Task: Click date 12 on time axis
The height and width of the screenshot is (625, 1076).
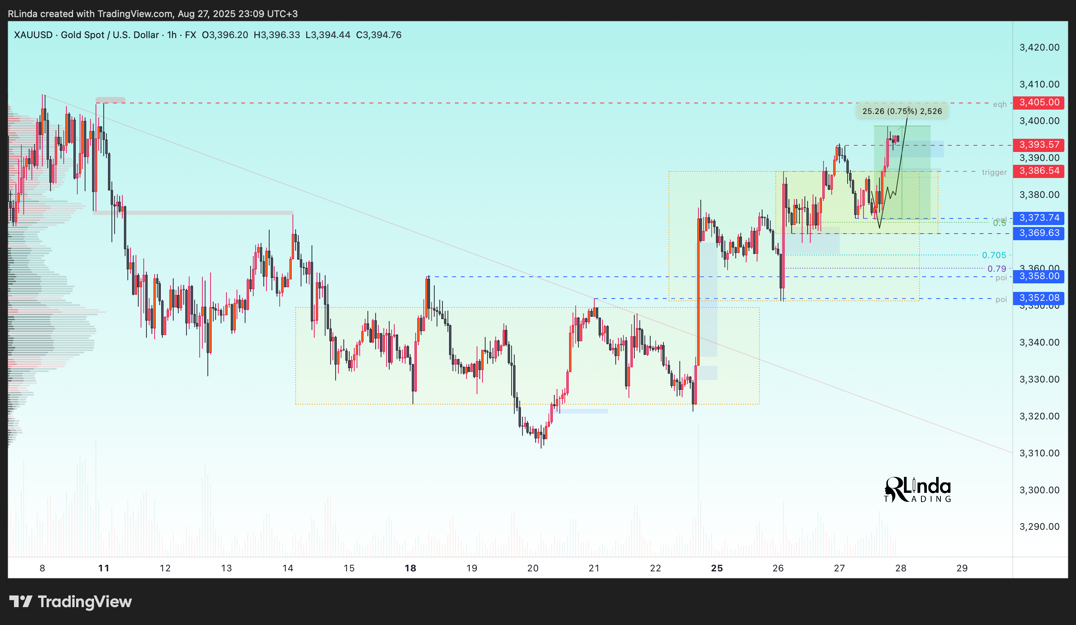Action: 165,568
